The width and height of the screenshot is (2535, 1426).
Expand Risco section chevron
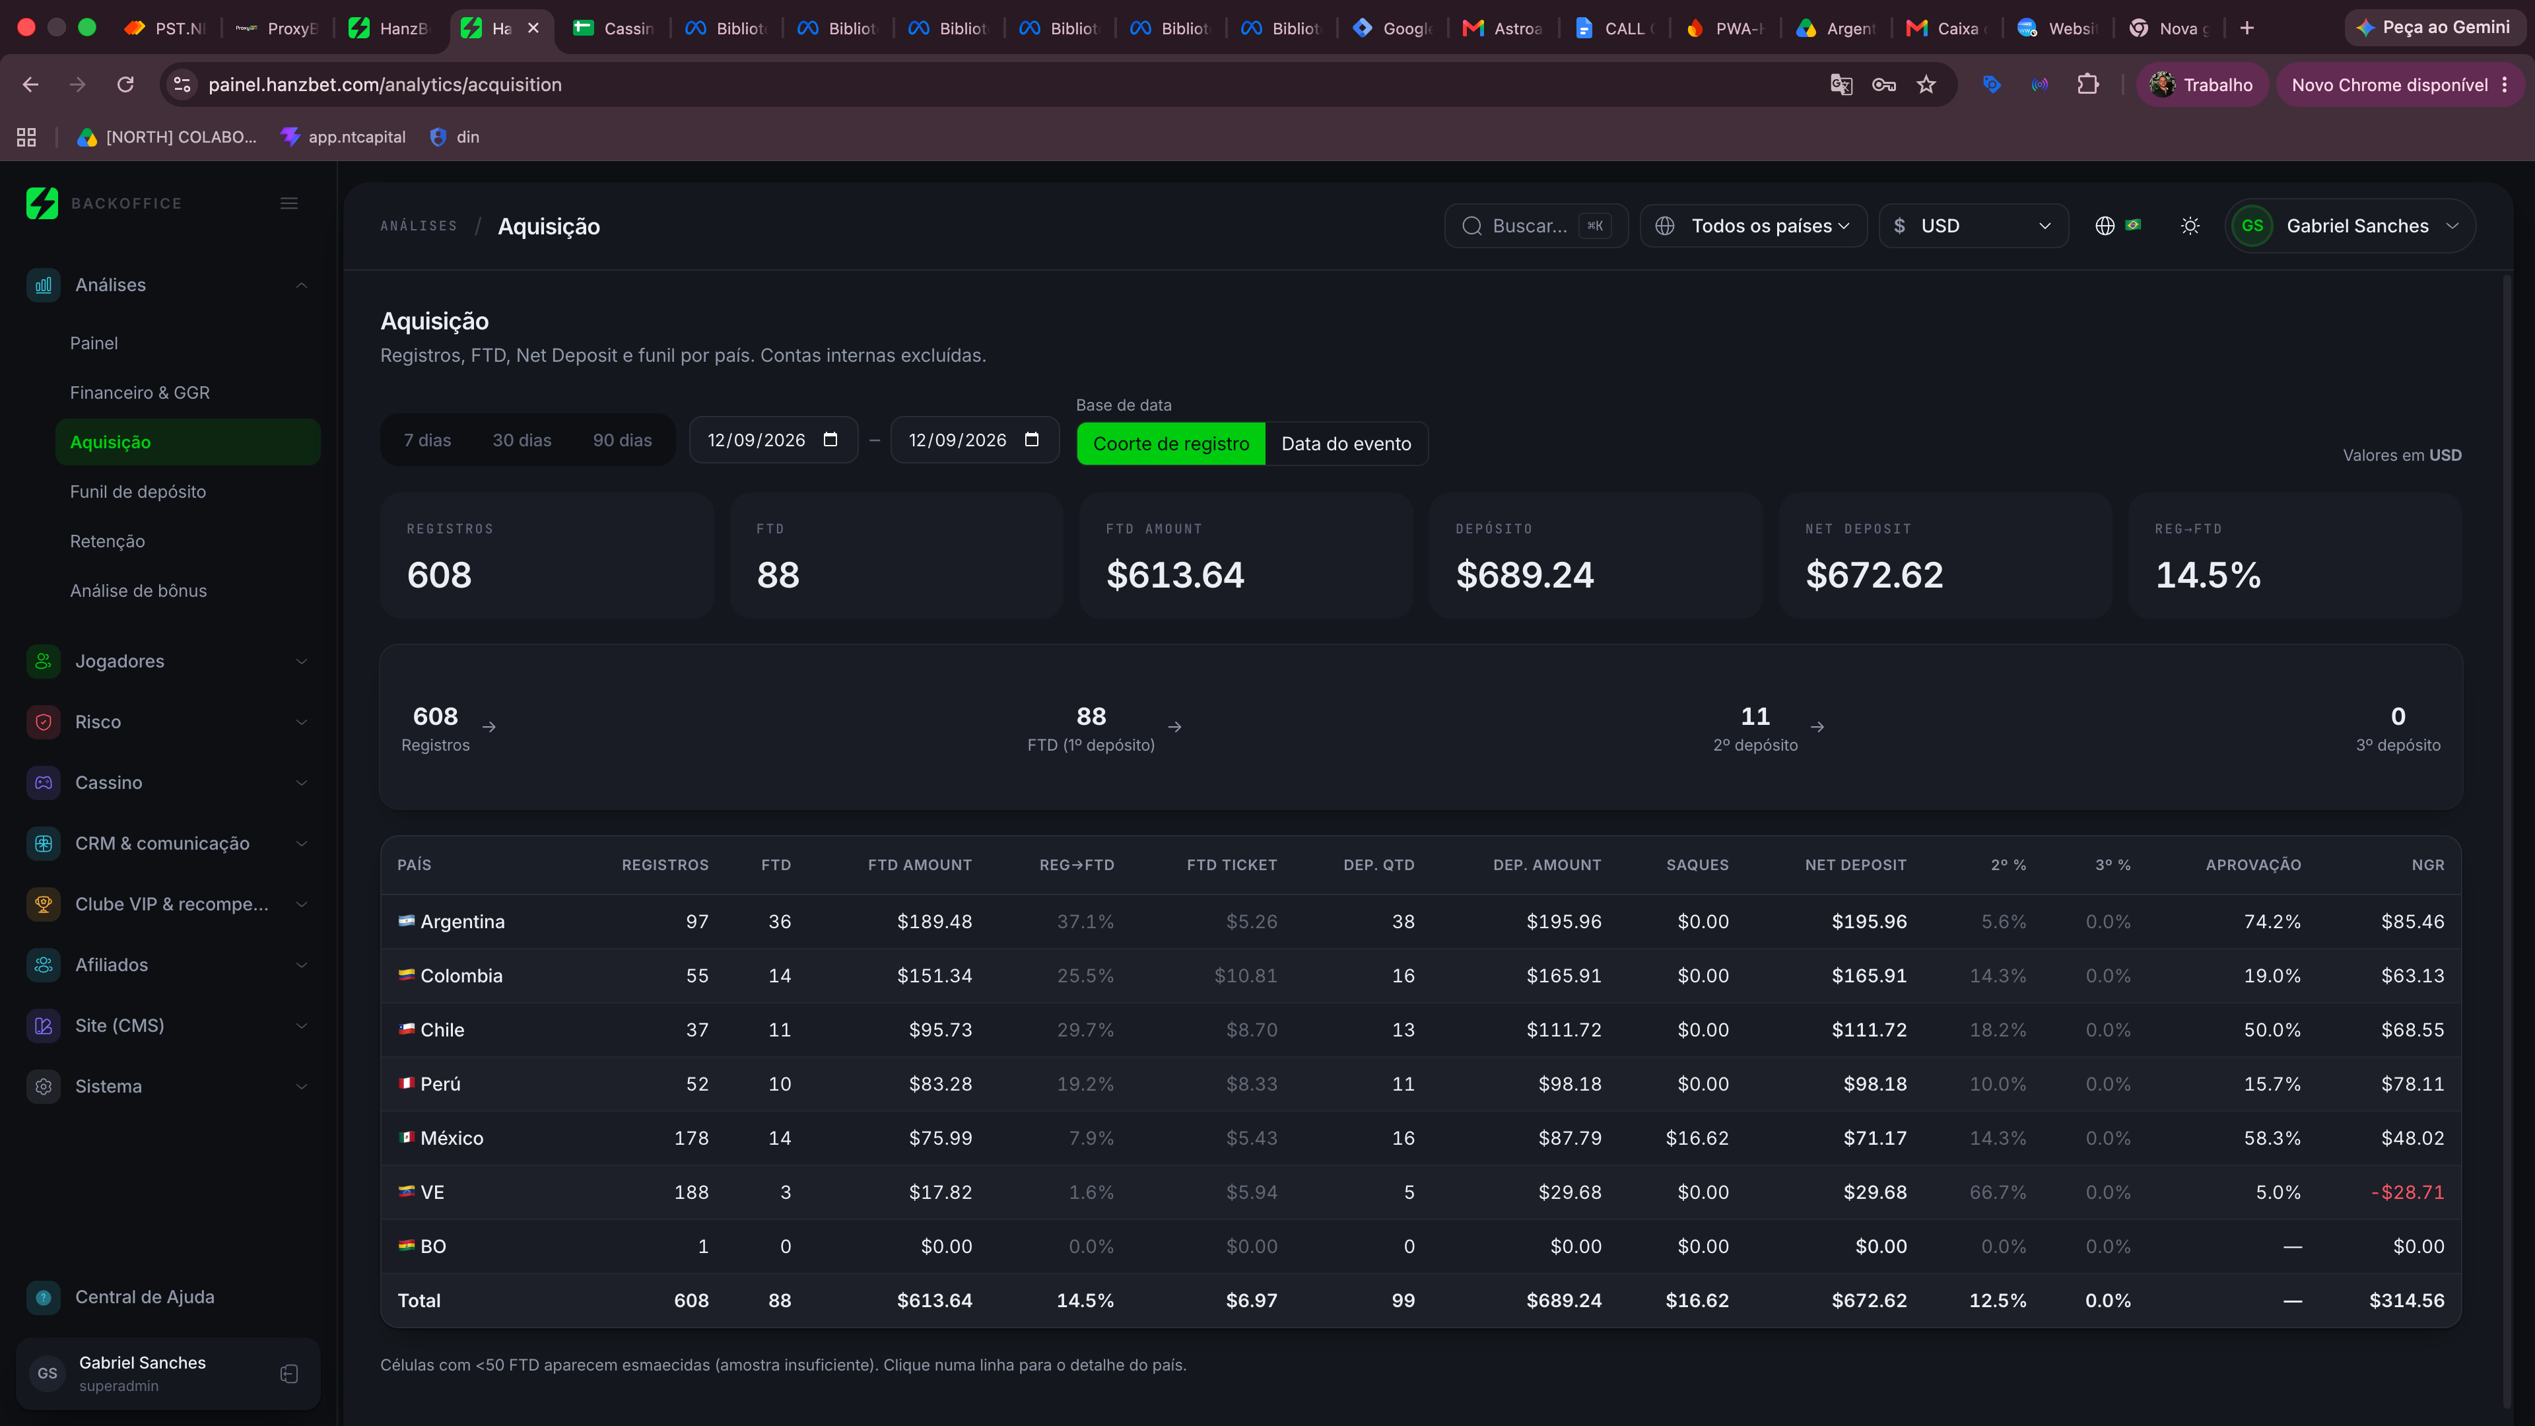coord(302,722)
